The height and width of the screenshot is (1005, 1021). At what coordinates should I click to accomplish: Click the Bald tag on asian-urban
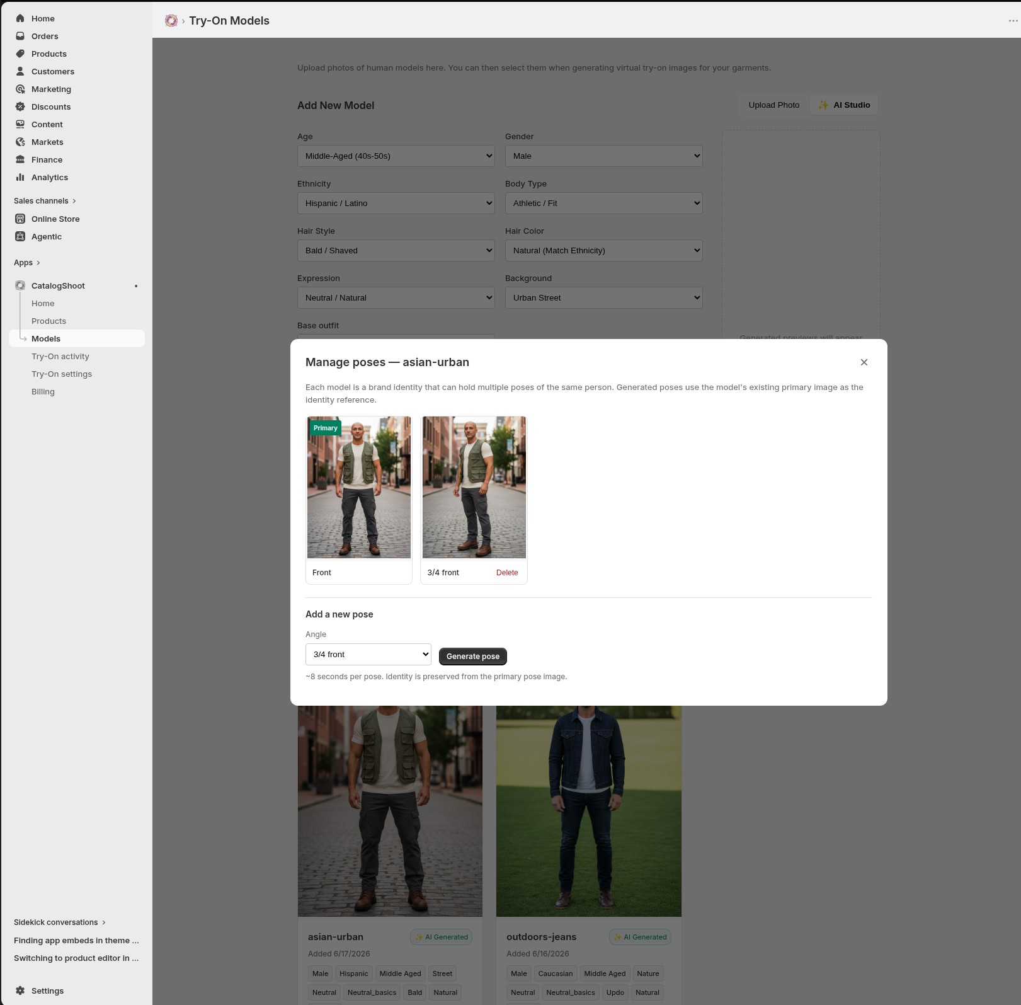coord(415,992)
